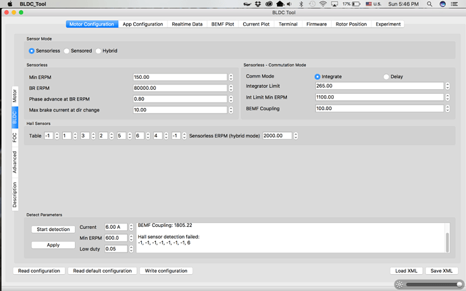Switch to the Realtime Data tab
This screenshot has width=466, height=291.
[187, 24]
